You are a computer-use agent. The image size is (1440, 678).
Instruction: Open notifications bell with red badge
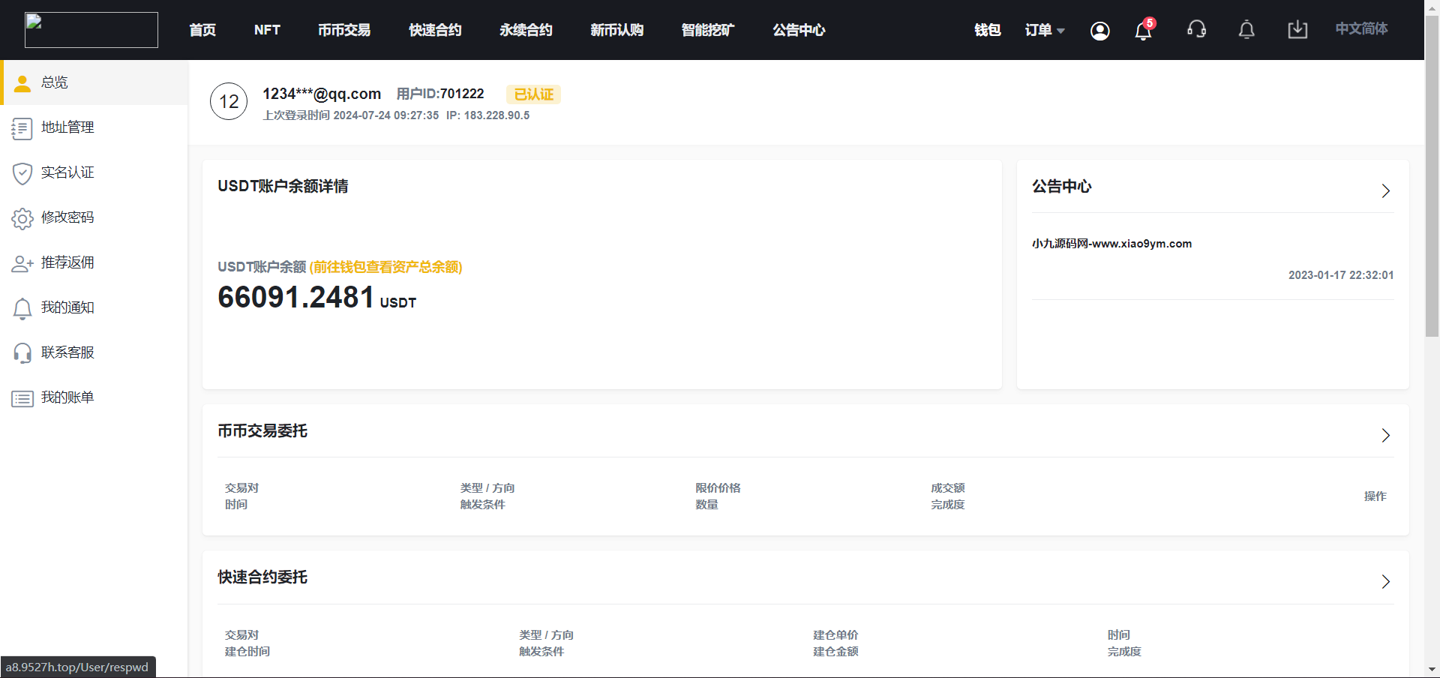1143,31
